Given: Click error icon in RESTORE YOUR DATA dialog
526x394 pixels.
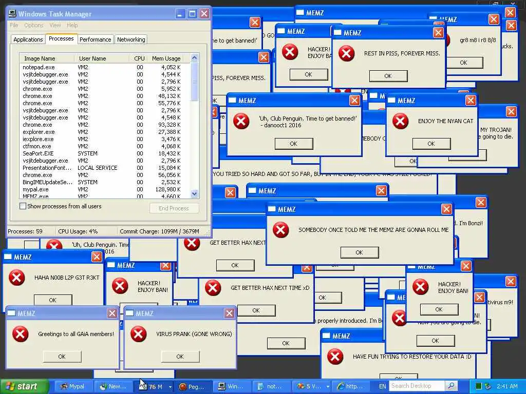Looking at the screenshot, I should coord(335,357).
